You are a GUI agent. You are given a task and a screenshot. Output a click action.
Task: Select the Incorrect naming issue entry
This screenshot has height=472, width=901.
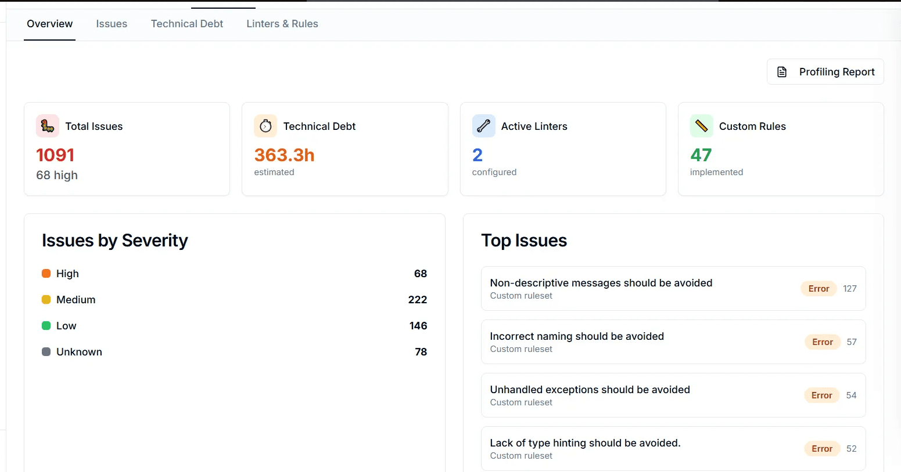tap(577, 336)
